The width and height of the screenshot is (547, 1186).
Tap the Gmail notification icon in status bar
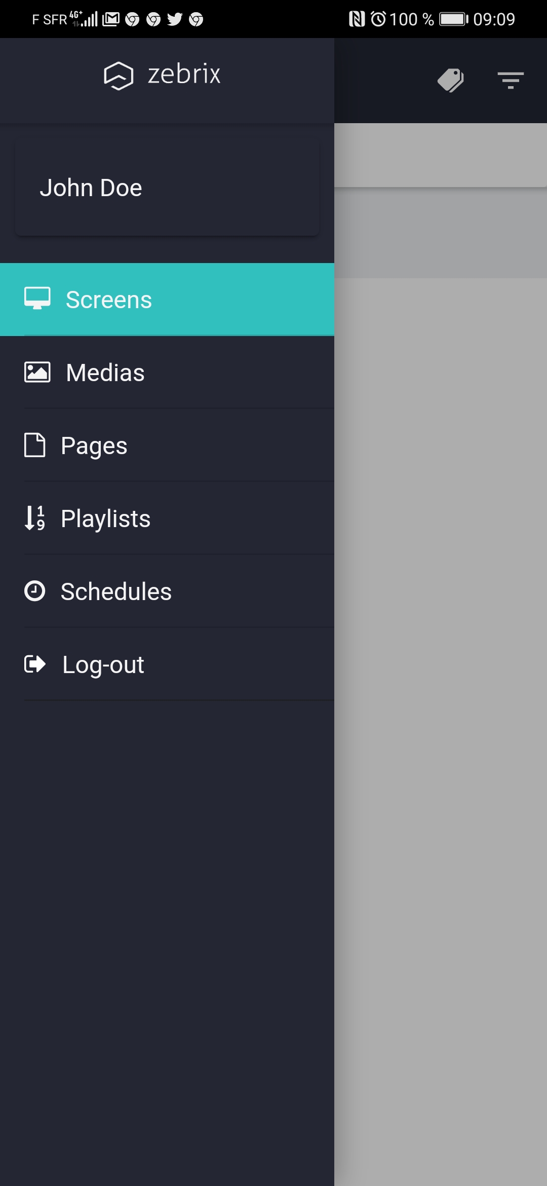tap(111, 19)
